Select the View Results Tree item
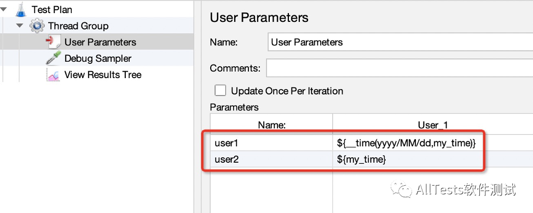The image size is (533, 213). [103, 75]
